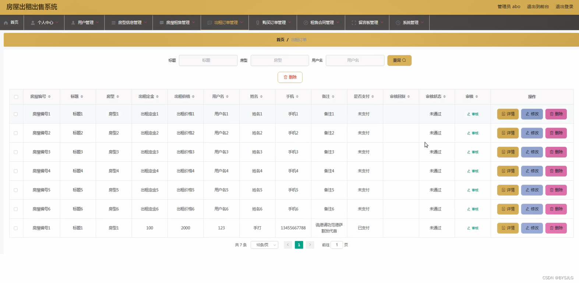Open the 出租订单管理 menu label
The image size is (579, 283).
click(x=226, y=23)
